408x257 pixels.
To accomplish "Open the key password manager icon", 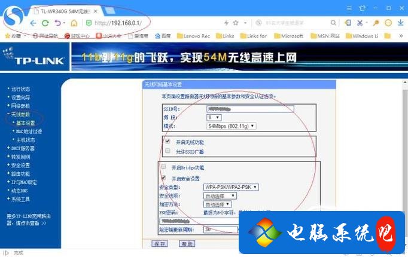I will pyautogui.click(x=376, y=23).
